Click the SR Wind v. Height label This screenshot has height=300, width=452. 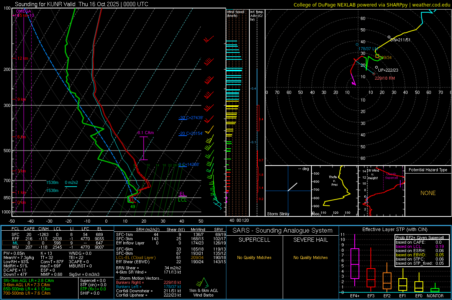pos(373,174)
